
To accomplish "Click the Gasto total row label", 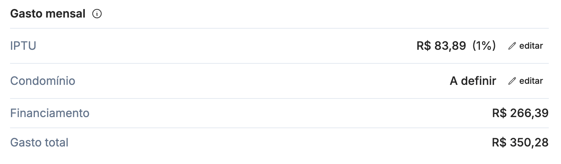I will (39, 143).
